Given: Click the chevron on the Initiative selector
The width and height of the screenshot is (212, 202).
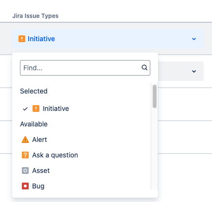Looking at the screenshot, I should [x=194, y=39].
